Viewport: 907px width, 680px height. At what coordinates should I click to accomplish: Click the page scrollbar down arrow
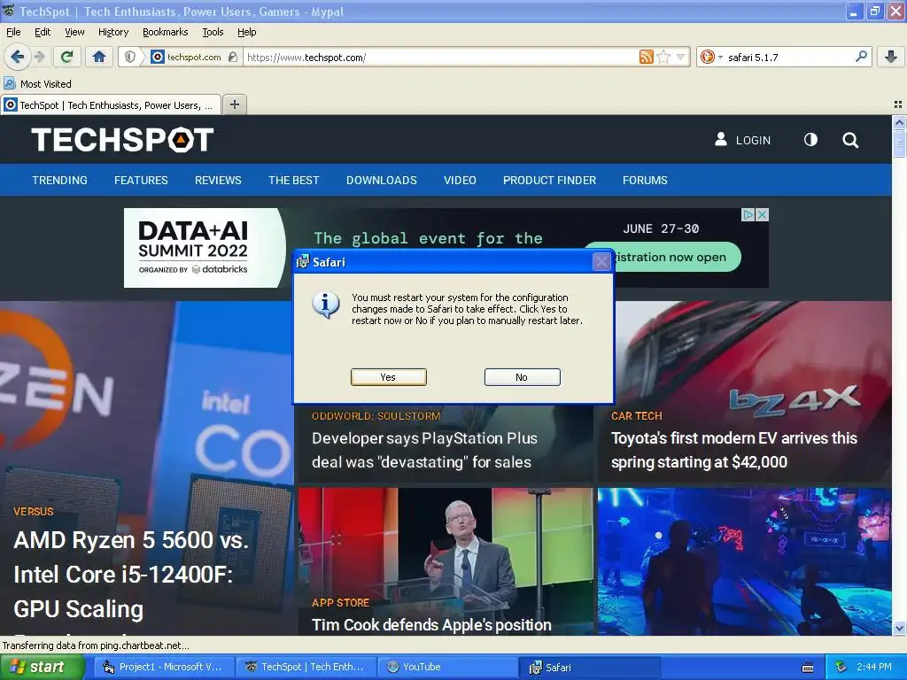pos(899,628)
